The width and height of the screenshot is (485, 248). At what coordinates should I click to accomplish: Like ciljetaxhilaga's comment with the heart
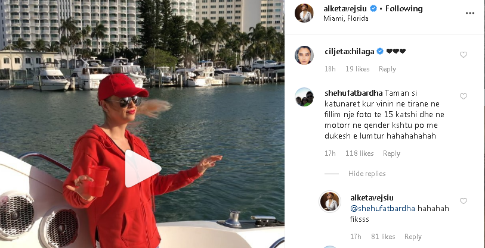(463, 55)
